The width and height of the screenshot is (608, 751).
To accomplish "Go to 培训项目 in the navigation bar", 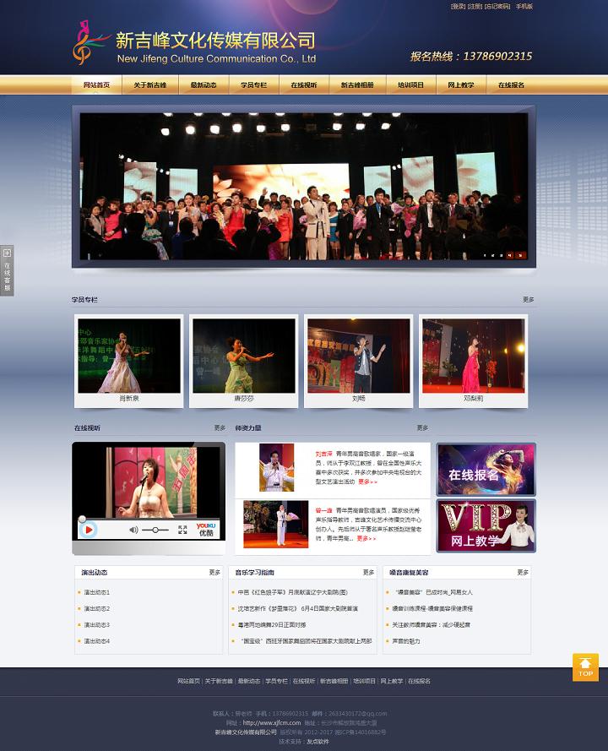I will coord(410,85).
